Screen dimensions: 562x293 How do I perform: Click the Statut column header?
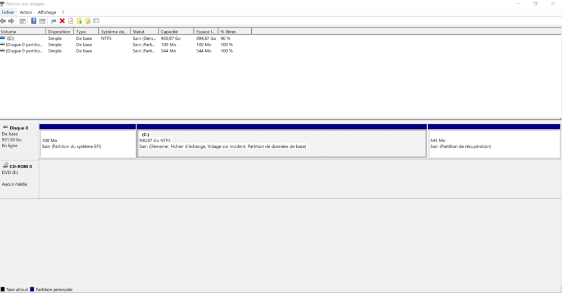click(x=144, y=32)
